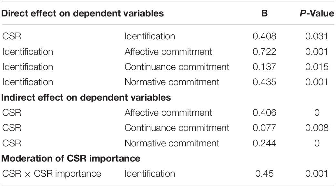This screenshot has width=336, height=187.
Task: Click 'Indirect effect on dependent variables' heading
Action: click(x=86, y=97)
